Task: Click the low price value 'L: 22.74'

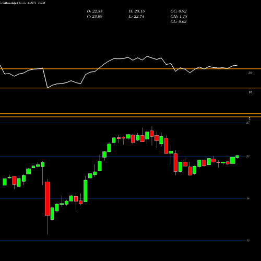Action: click(x=137, y=17)
